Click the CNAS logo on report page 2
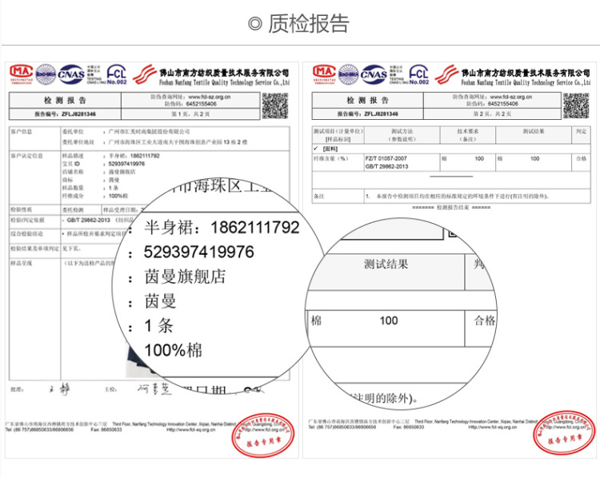Viewport: 600px width, 477px height. click(374, 74)
